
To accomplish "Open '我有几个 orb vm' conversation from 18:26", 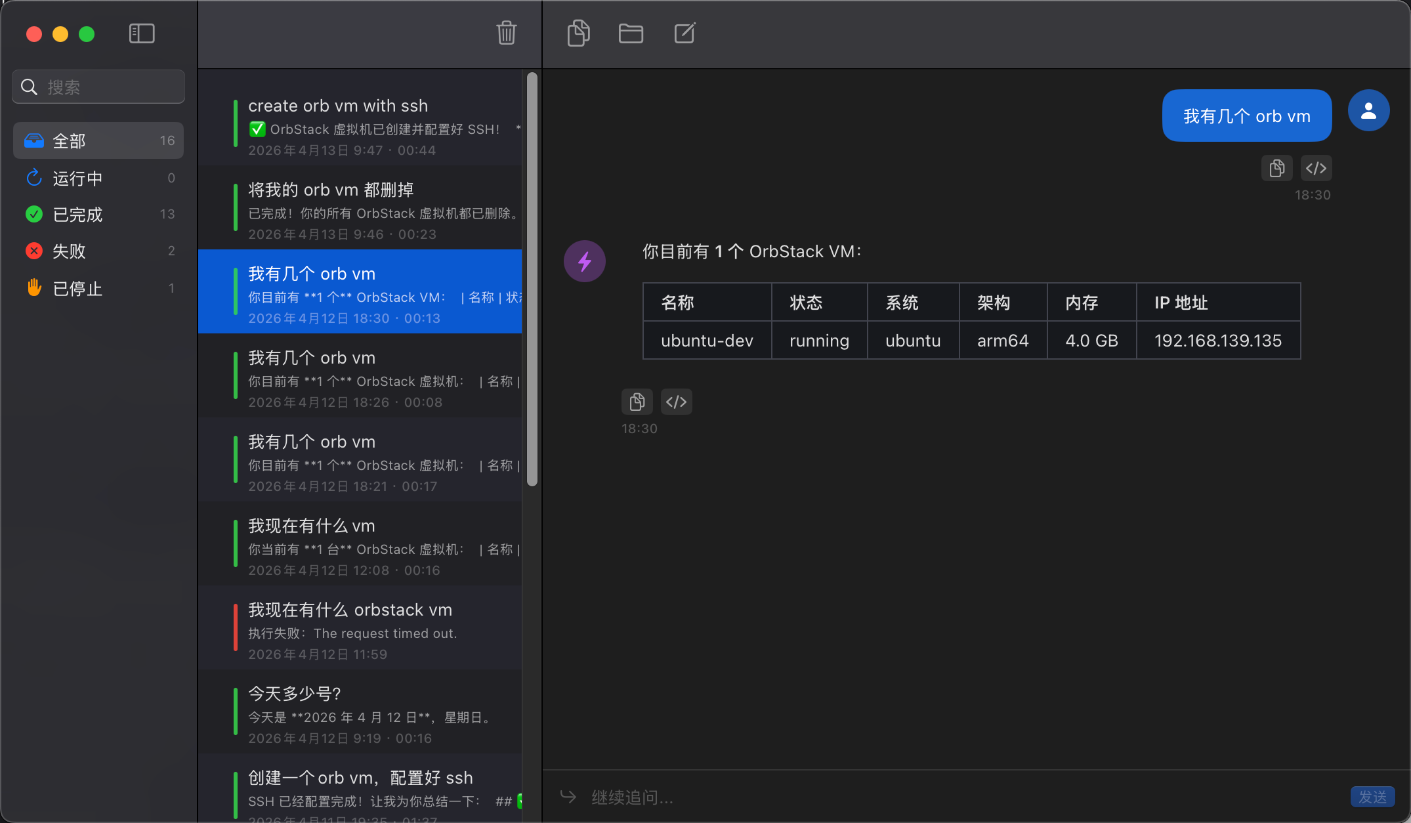I will click(360, 375).
